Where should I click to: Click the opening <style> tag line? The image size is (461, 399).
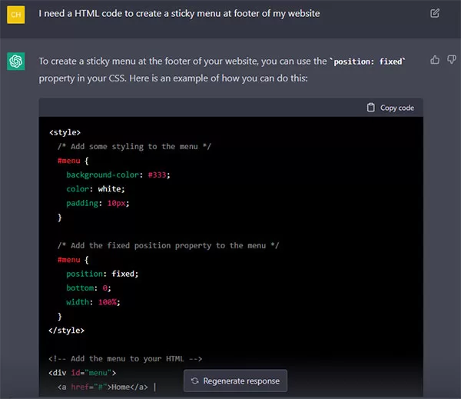(x=65, y=132)
